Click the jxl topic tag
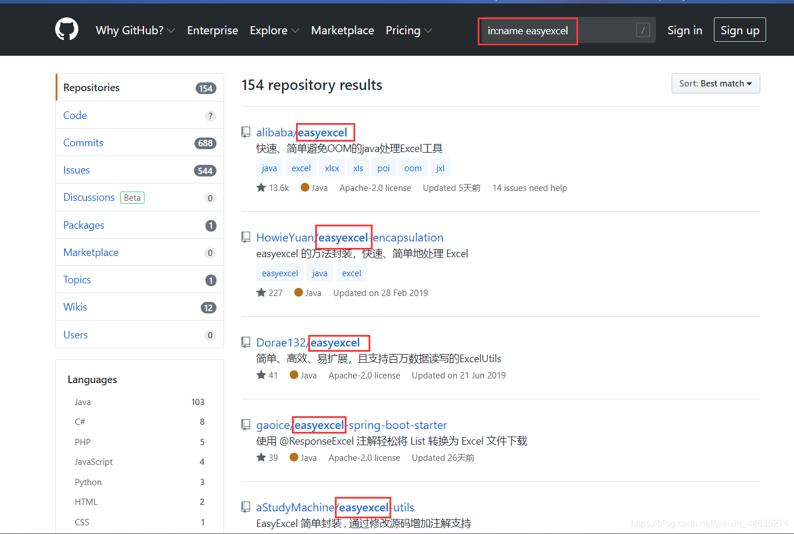 [x=441, y=168]
